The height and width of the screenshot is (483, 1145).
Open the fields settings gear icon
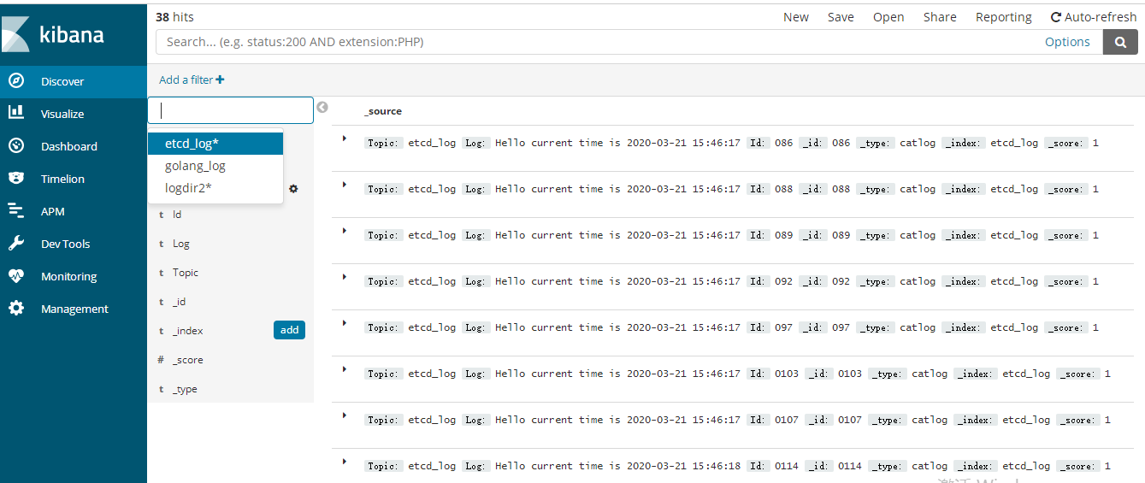tap(293, 188)
